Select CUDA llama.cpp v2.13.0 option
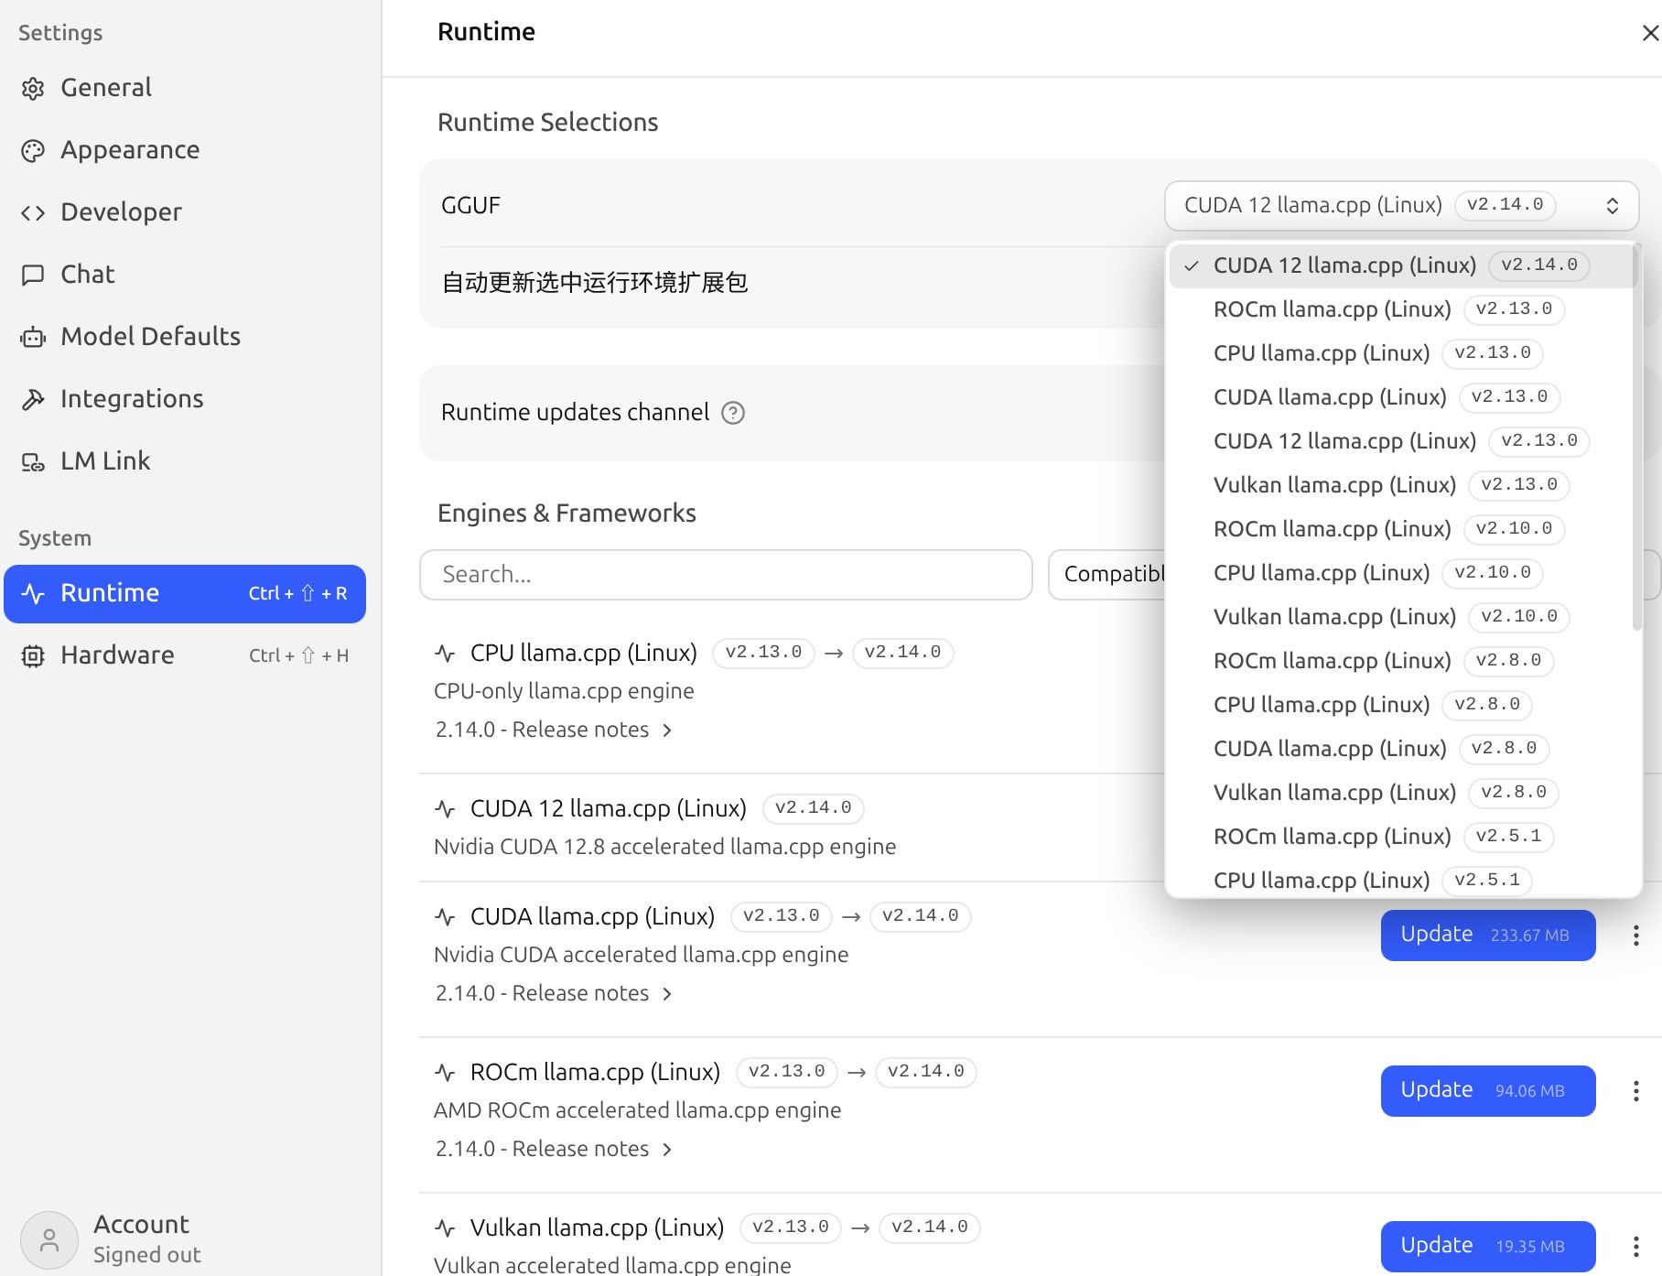The height and width of the screenshot is (1276, 1662). pyautogui.click(x=1401, y=397)
